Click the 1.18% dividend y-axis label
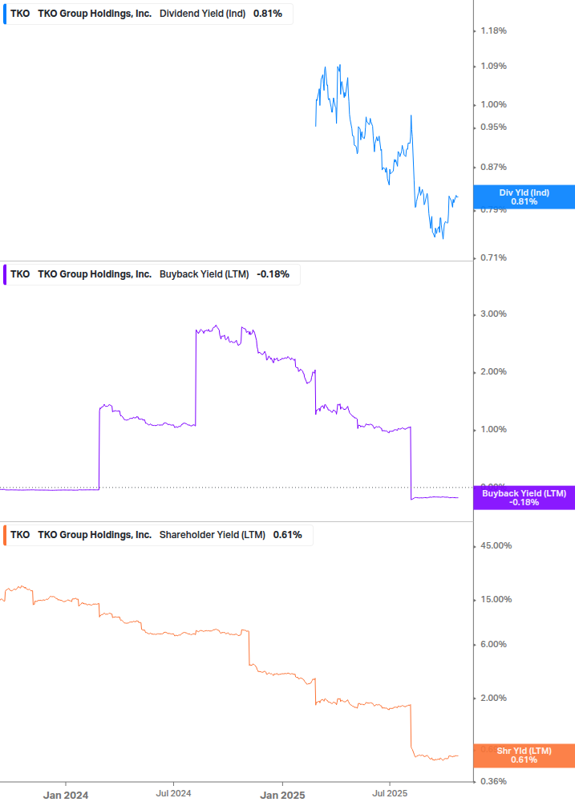575x806 pixels. (x=493, y=30)
